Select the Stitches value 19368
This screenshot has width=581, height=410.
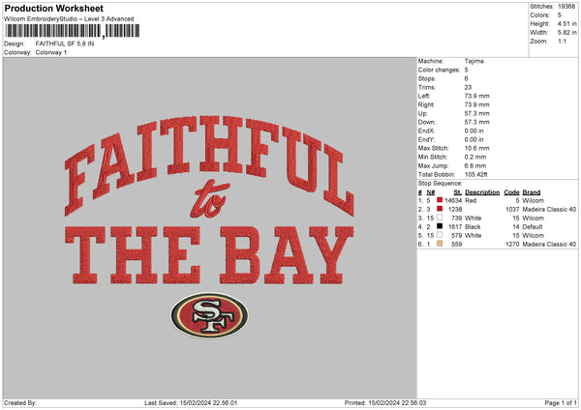pyautogui.click(x=566, y=7)
